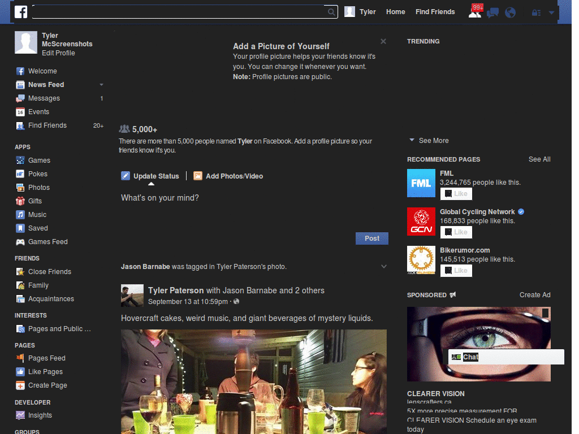This screenshot has height=434, width=579.
Task: Click Jason Barnabe name in story header
Action: click(x=145, y=267)
